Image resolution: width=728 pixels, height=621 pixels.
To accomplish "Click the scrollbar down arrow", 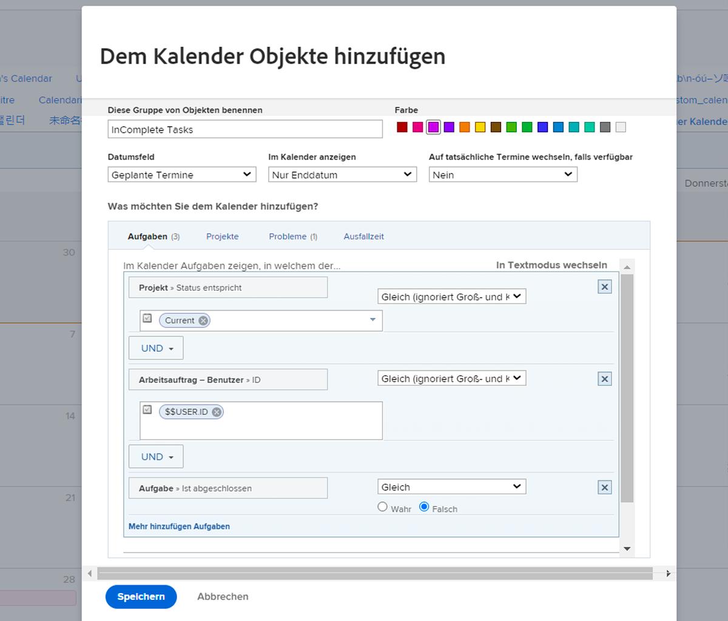I will (x=627, y=548).
